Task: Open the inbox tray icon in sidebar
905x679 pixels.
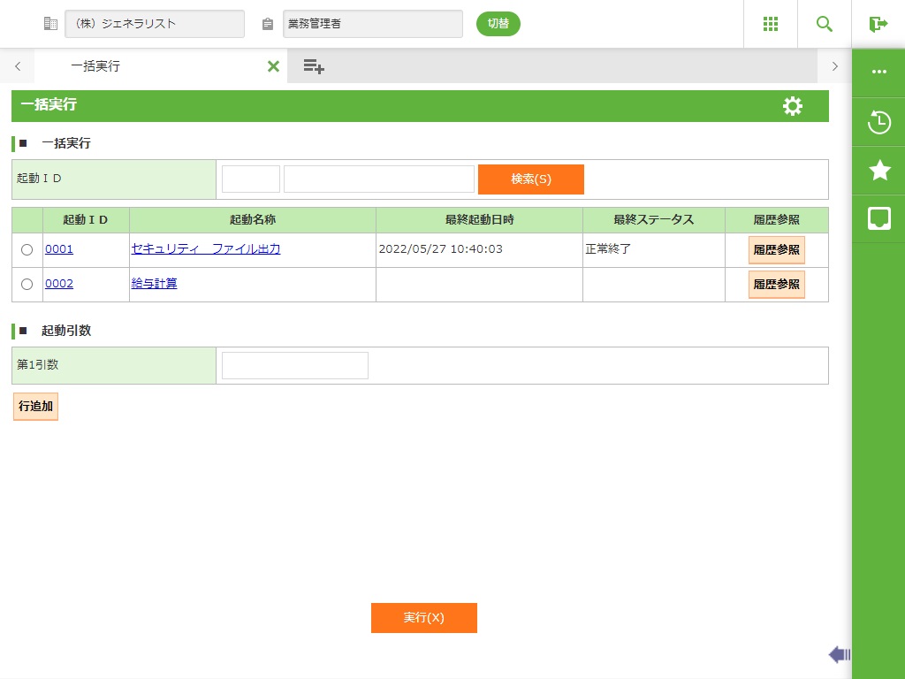Action: [x=879, y=218]
